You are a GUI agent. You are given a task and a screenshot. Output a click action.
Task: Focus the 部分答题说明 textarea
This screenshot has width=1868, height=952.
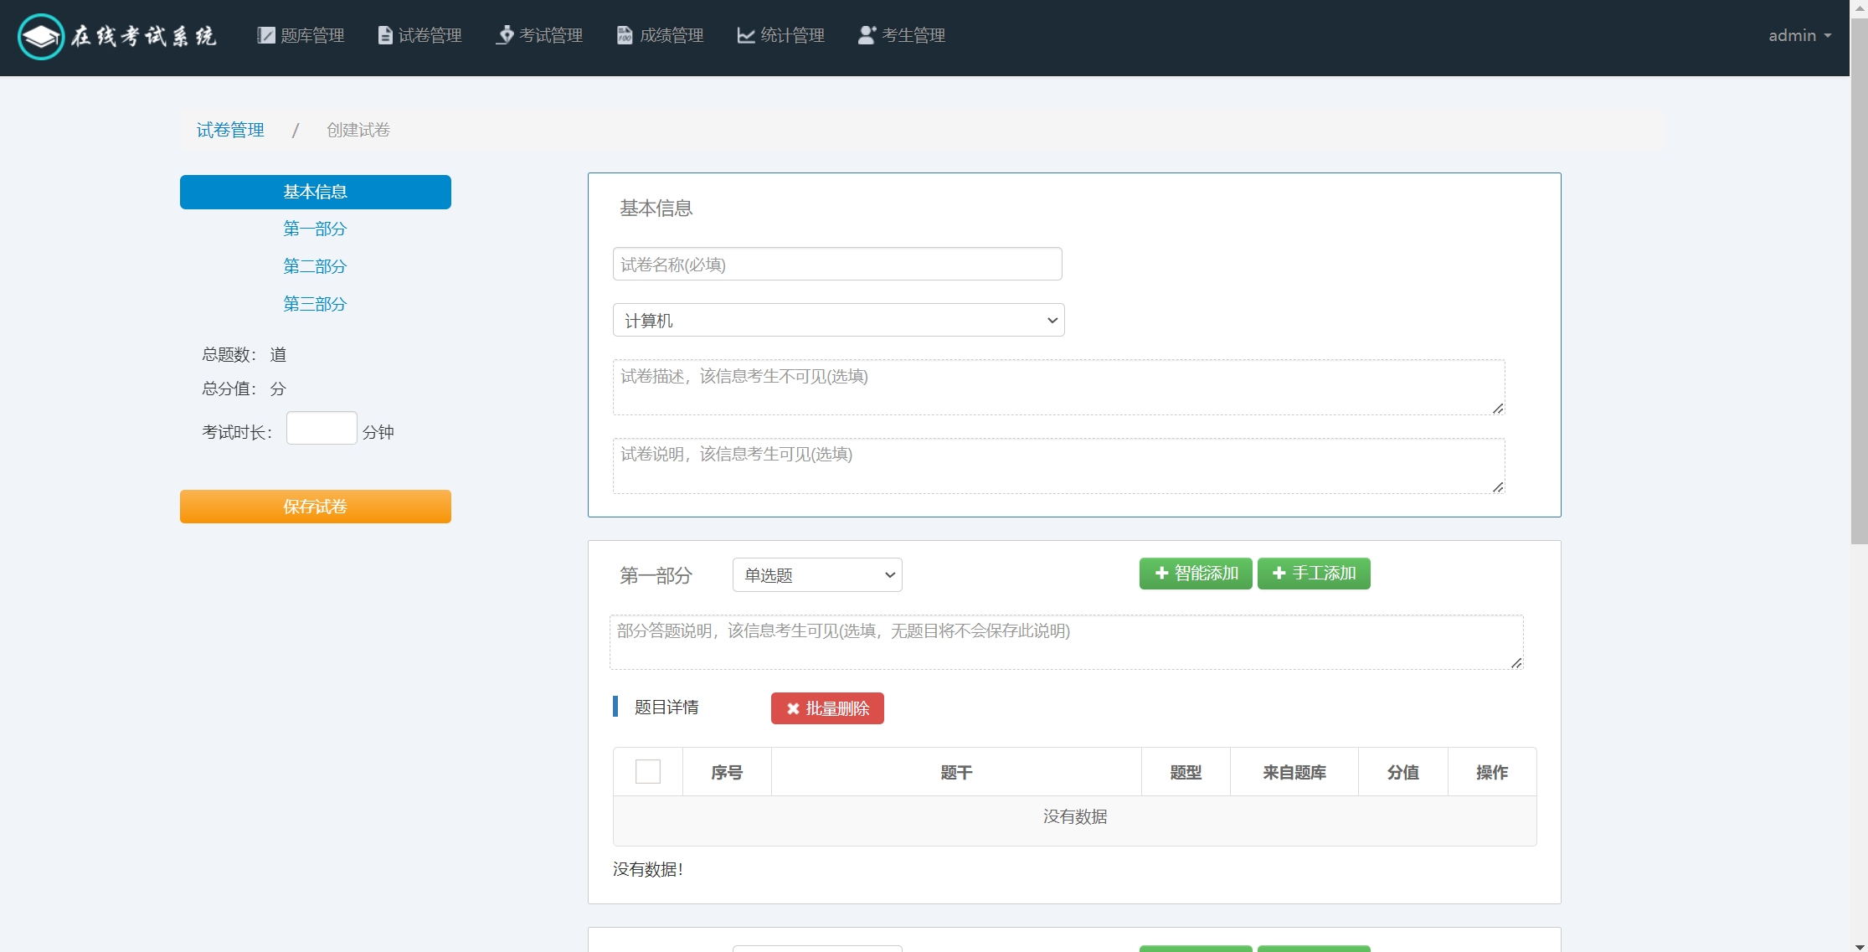tap(1066, 642)
